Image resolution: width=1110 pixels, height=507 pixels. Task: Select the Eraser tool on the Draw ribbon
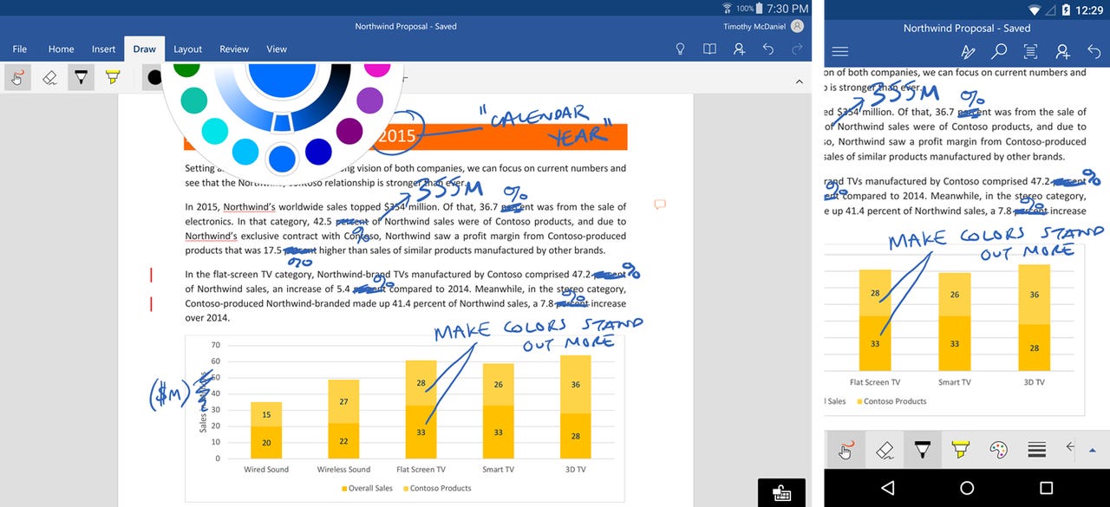click(49, 77)
